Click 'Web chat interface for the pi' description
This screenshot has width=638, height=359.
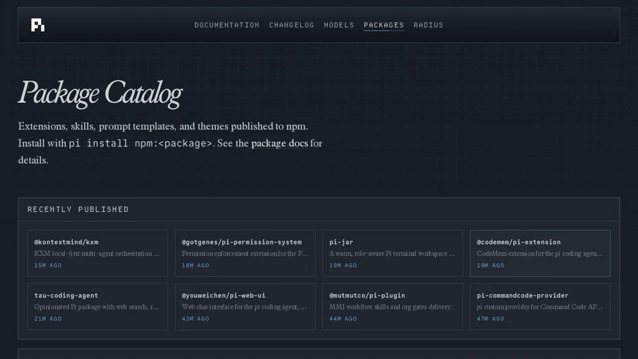[x=244, y=307]
